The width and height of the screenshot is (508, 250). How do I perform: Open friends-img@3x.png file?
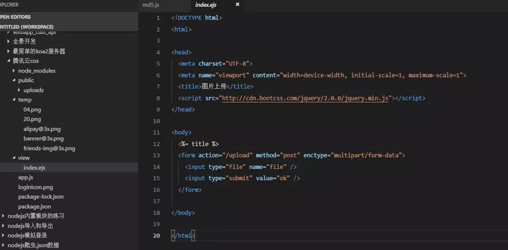[49, 148]
